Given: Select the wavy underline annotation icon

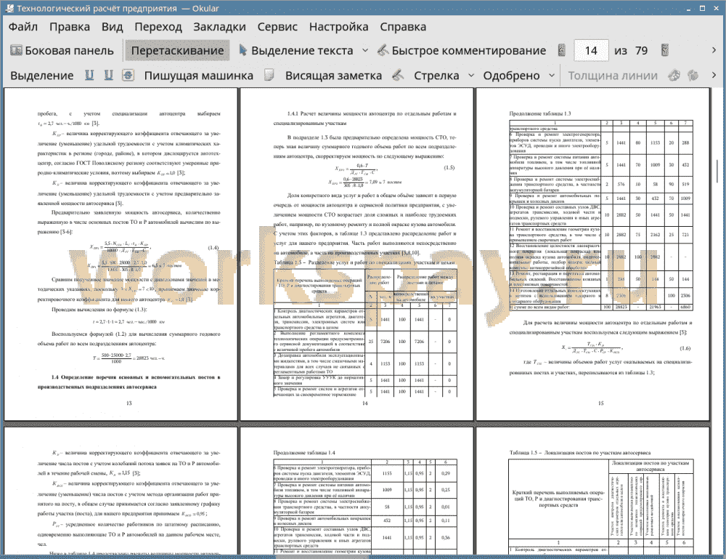Looking at the screenshot, I should 89,75.
